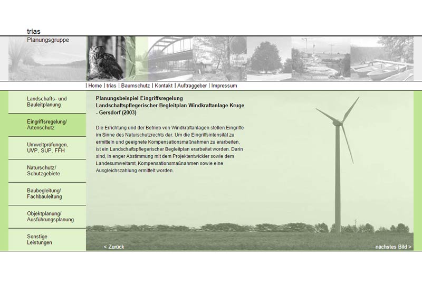422x282 pixels.
Task: Open Umweltprüfungen, UVP, SUP, FFH section
Action: pos(47,147)
